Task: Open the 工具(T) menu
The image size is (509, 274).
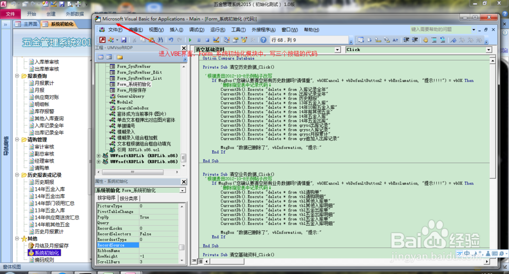Action: click(238, 30)
